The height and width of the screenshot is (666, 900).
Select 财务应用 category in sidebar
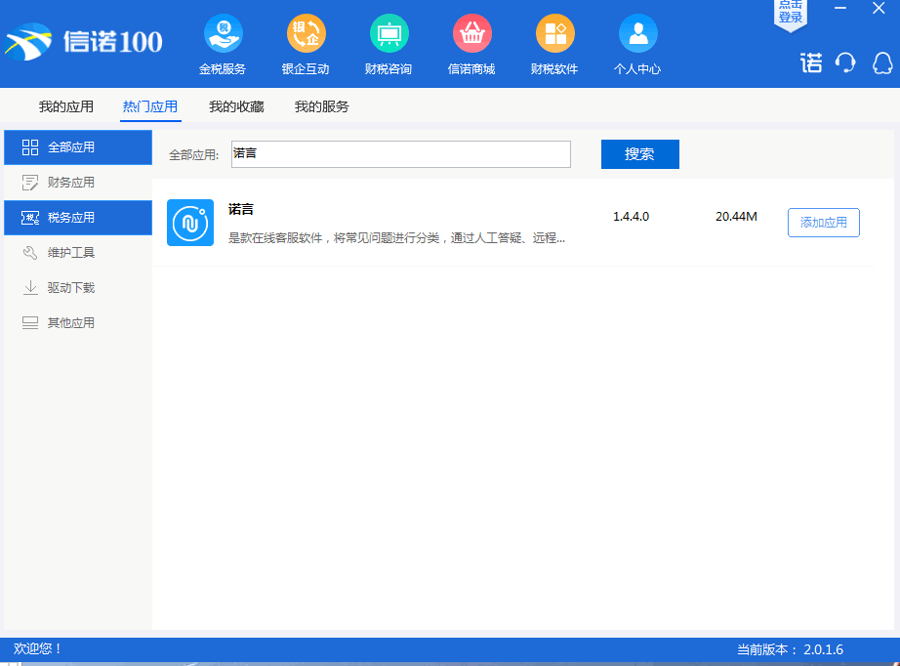pos(78,183)
